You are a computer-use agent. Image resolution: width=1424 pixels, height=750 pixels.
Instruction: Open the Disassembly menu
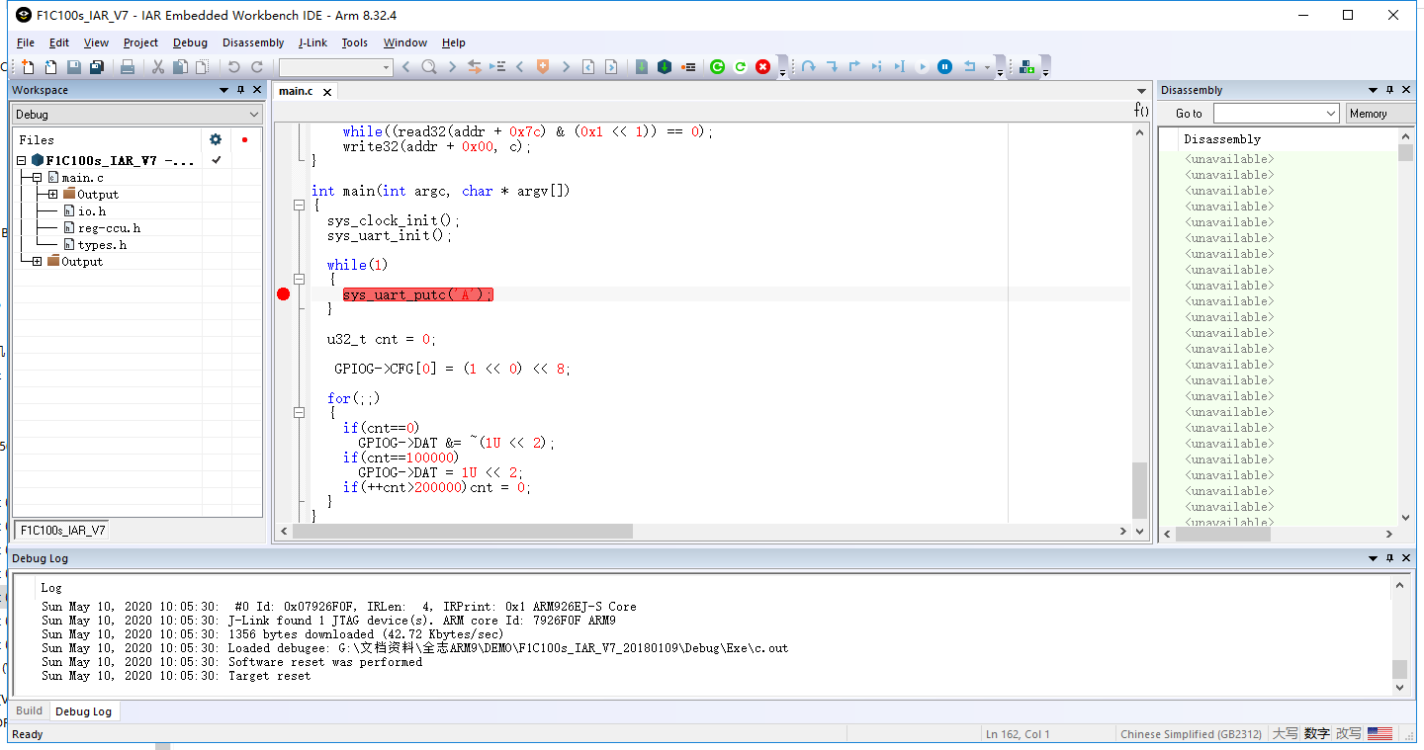(x=253, y=42)
